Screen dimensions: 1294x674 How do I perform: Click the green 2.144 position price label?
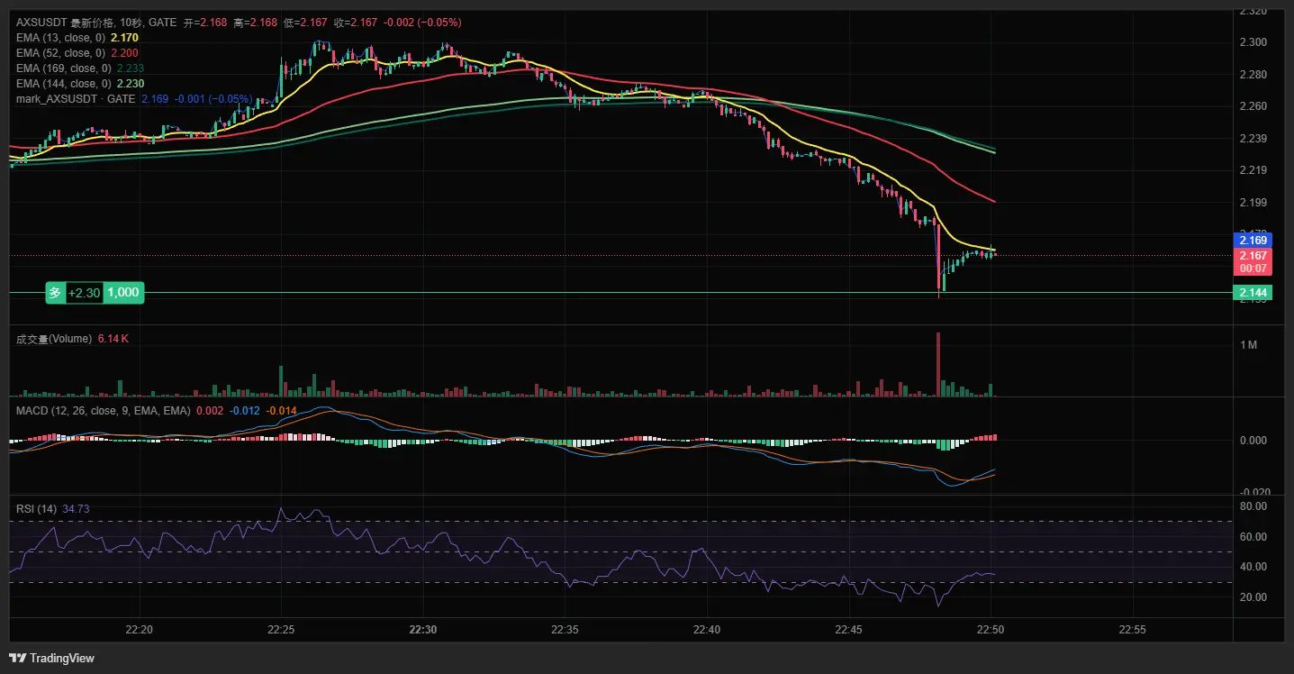click(x=1253, y=293)
